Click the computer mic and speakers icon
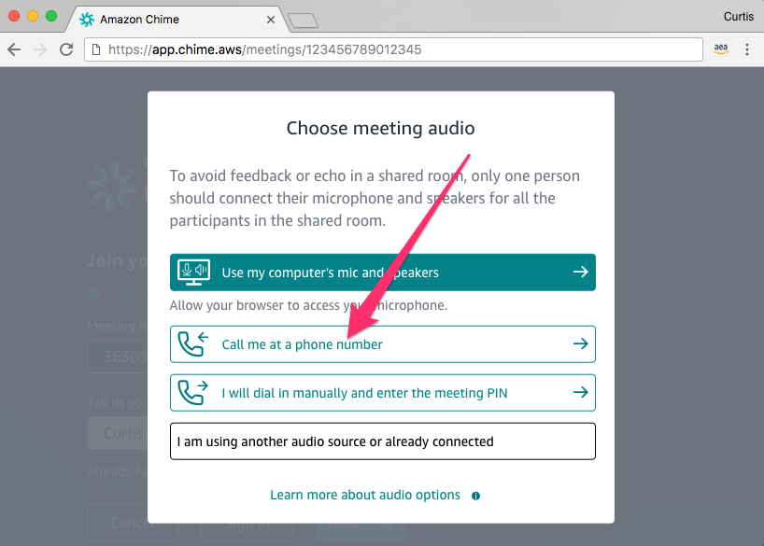 pyautogui.click(x=194, y=273)
